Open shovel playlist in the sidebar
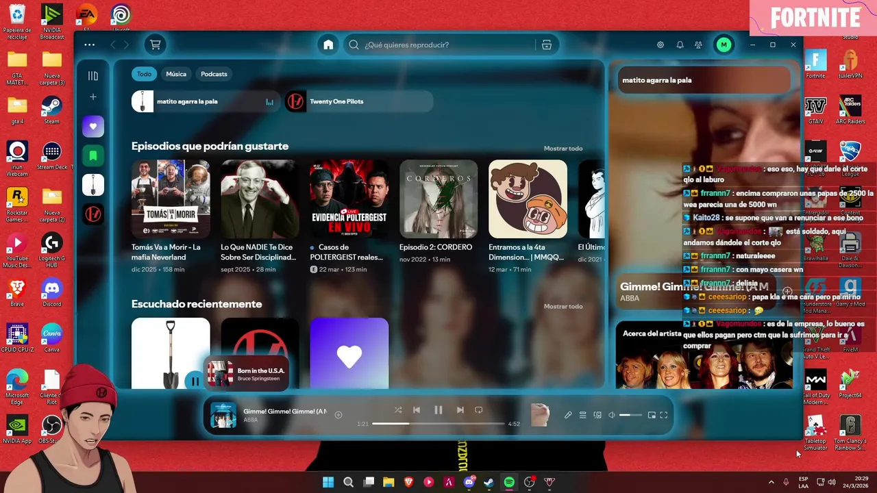 (93, 185)
